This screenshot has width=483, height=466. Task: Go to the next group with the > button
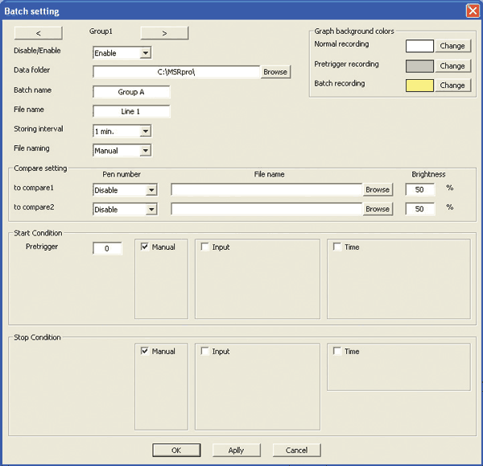[x=164, y=33]
